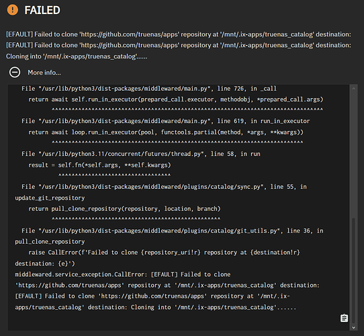This screenshot has width=364, height=336.
Task: Click the sync.py line 55 traceback entry
Action: [x=161, y=192]
